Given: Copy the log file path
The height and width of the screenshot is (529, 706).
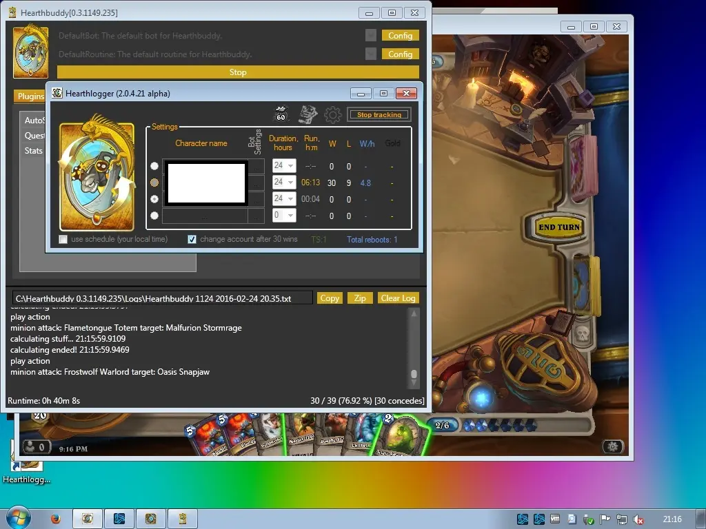Looking at the screenshot, I should [330, 298].
